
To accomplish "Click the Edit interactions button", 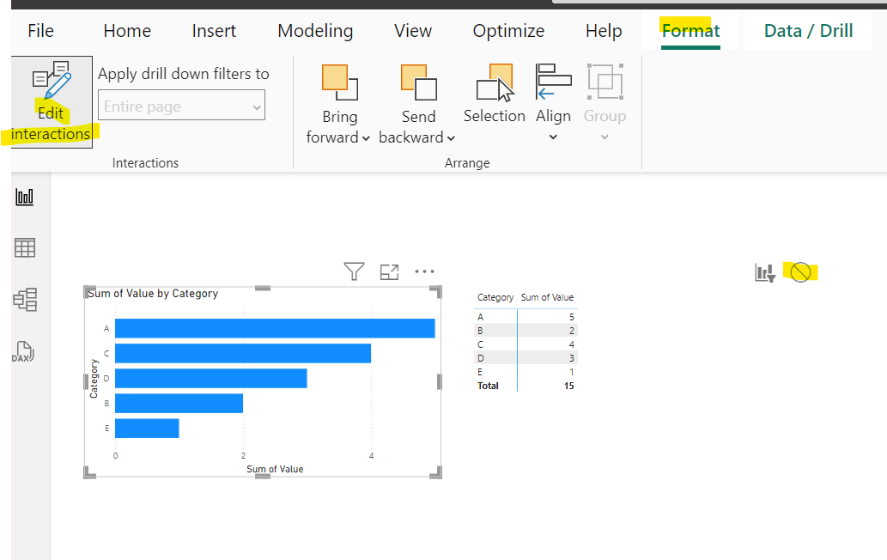I will (51, 102).
